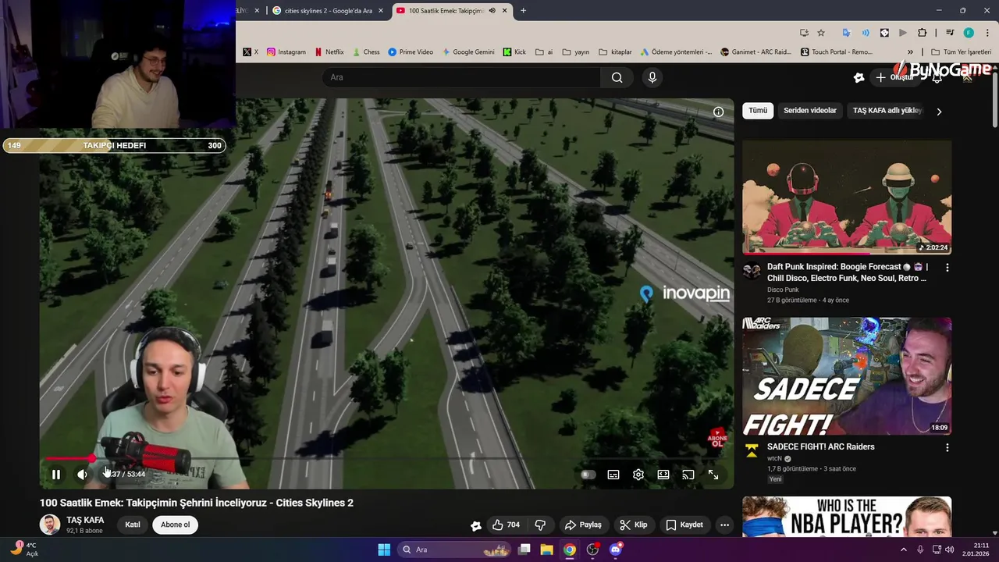Screen dimensions: 999x562
Task: Open the wtcN channel link
Action: (x=774, y=459)
